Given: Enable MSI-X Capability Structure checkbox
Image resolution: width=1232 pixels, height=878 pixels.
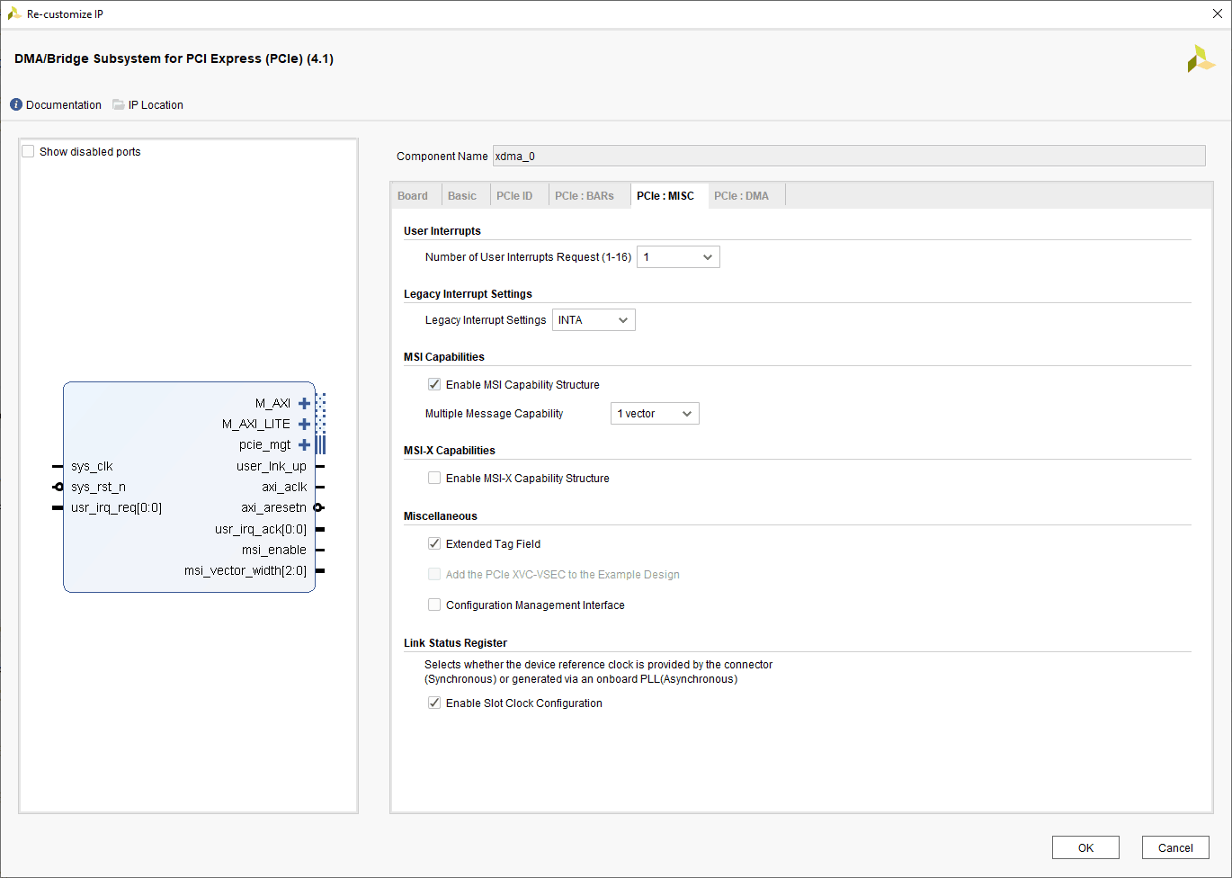Looking at the screenshot, I should pyautogui.click(x=434, y=479).
